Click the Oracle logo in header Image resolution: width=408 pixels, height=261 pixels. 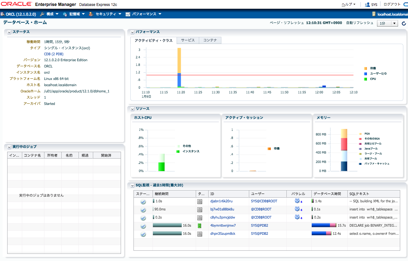tap(16, 4)
